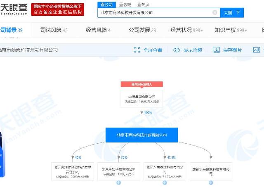The image size is (264, 190).
Task: Expand the 成都 subsidiary with its plus icon
Action: (211, 183)
